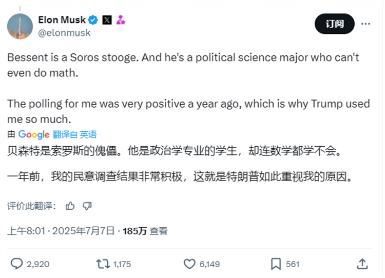Bookmark this tweet
The height and width of the screenshot is (278, 385).
pyautogui.click(x=276, y=264)
